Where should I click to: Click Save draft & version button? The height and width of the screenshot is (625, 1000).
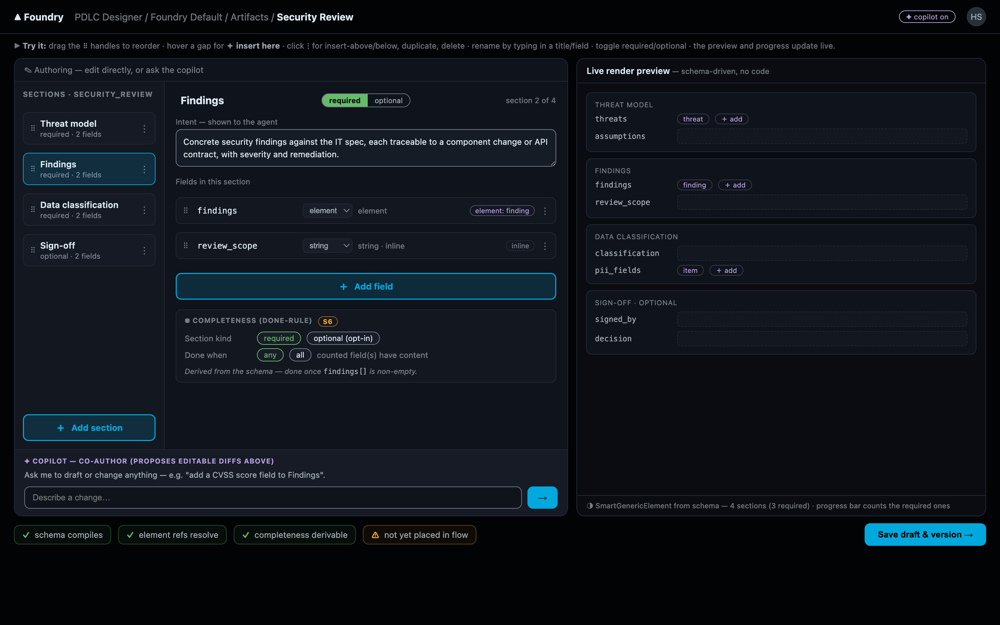pyautogui.click(x=925, y=534)
